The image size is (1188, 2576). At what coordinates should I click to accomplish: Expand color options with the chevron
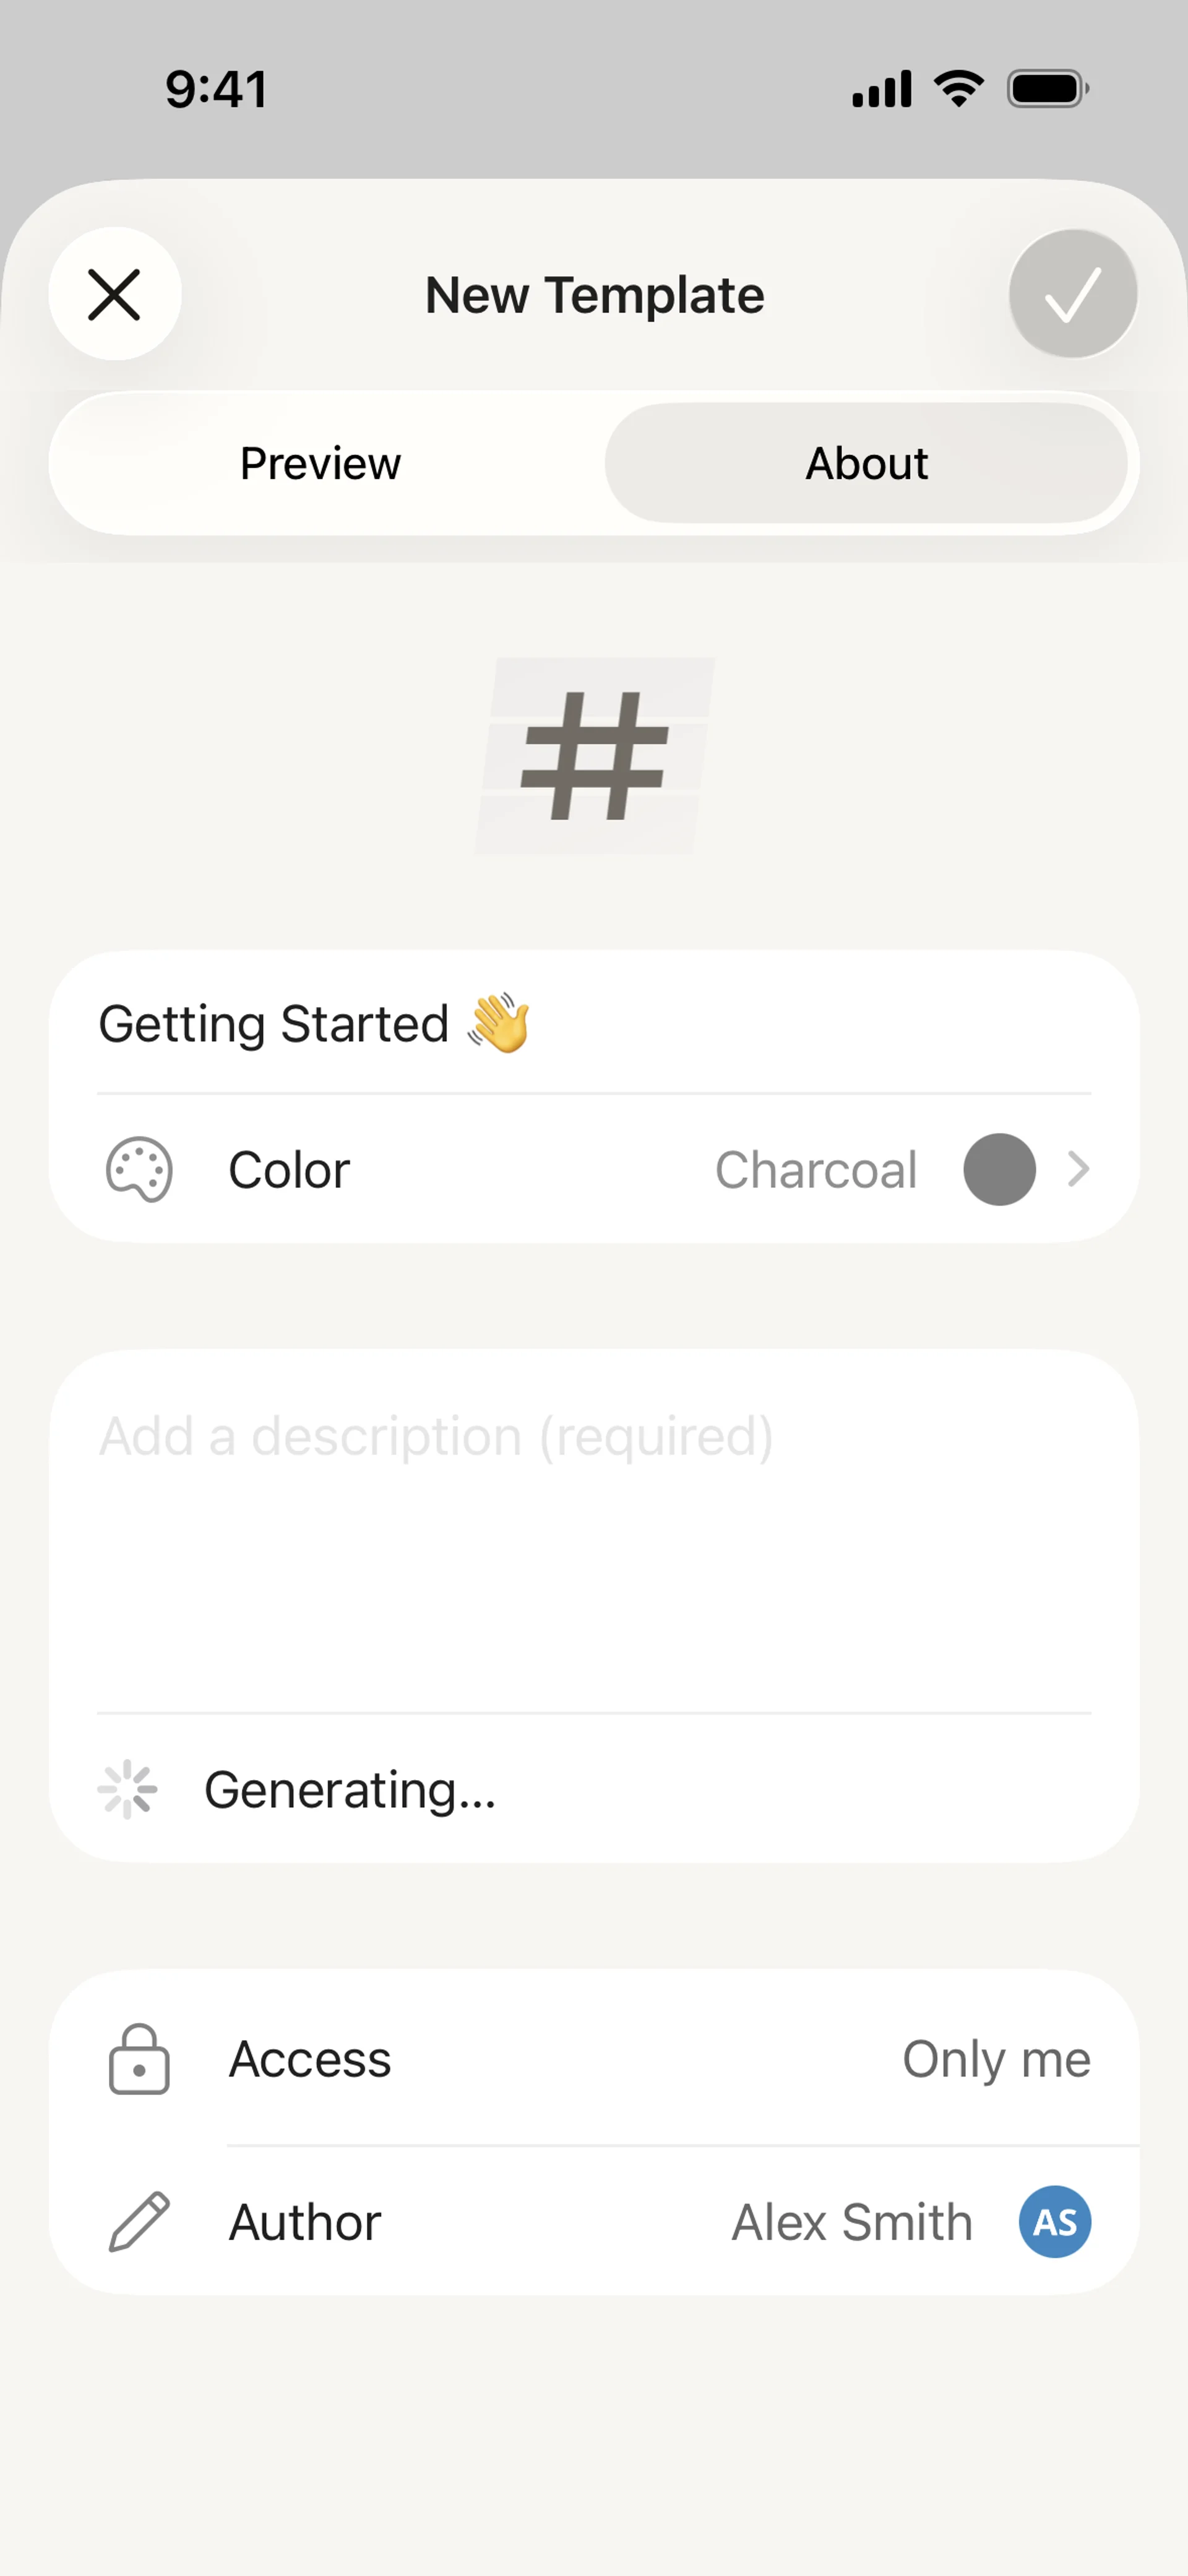point(1078,1169)
